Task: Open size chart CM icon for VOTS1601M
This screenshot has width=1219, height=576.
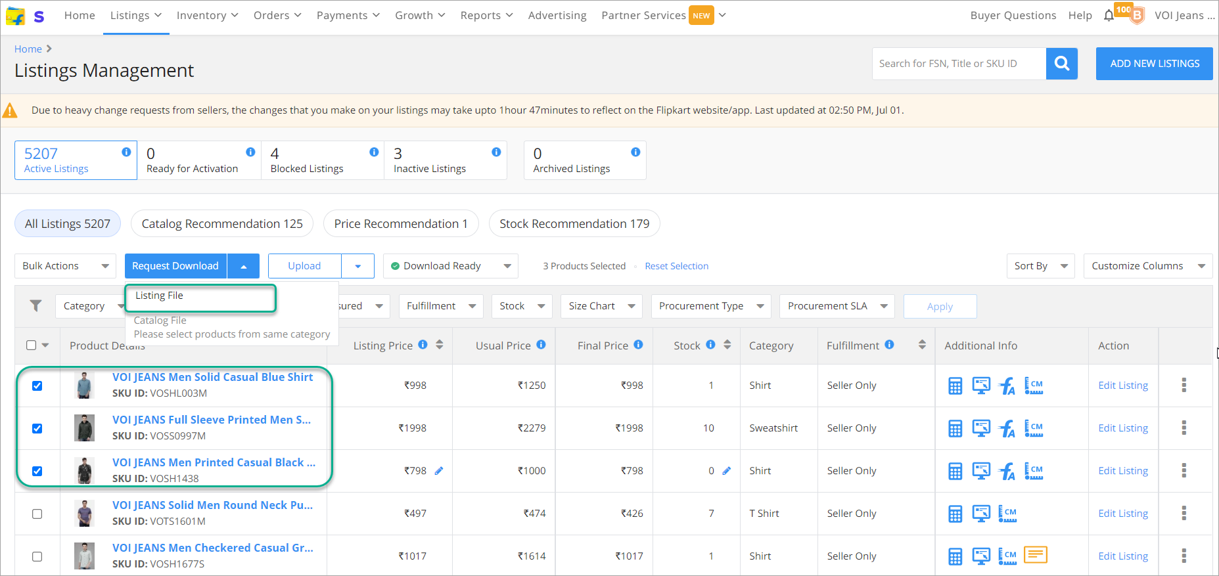Action: pos(1007,514)
